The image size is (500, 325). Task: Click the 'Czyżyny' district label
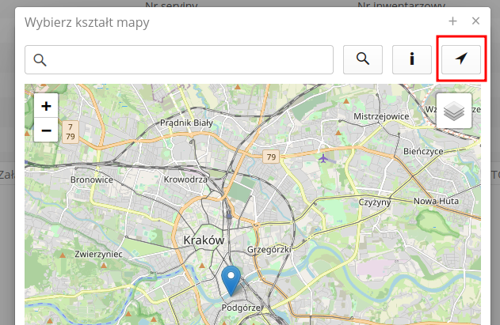pos(375,202)
